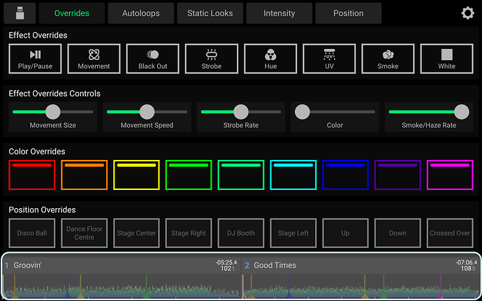This screenshot has width=482, height=301.
Task: Turn on the UV override
Action: [x=329, y=59]
